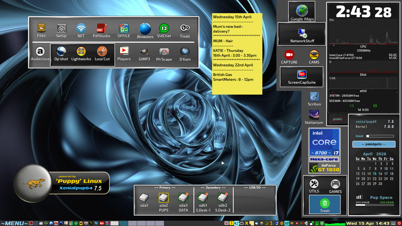Open the sda2 PUPS drive
The image size is (402, 226).
coord(164,198)
